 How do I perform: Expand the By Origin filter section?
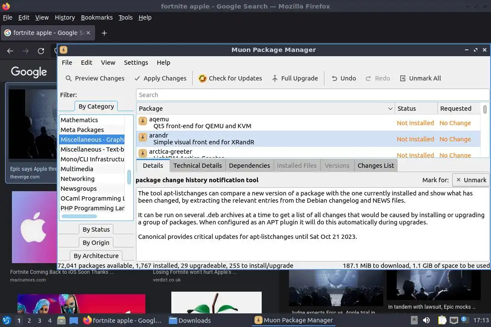point(96,243)
